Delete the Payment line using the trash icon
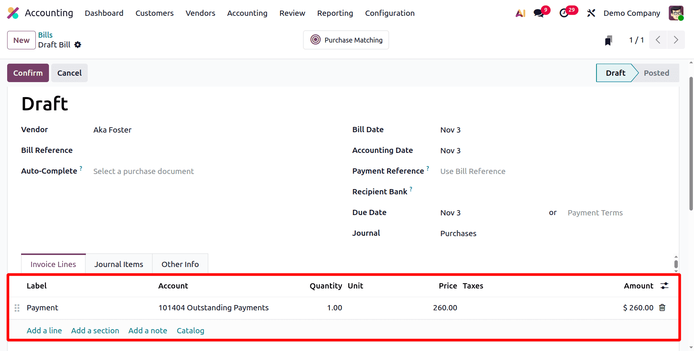Image resolution: width=694 pixels, height=351 pixels. tap(662, 308)
